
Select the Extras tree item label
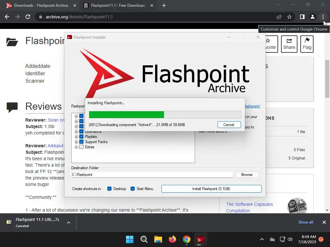90,147
